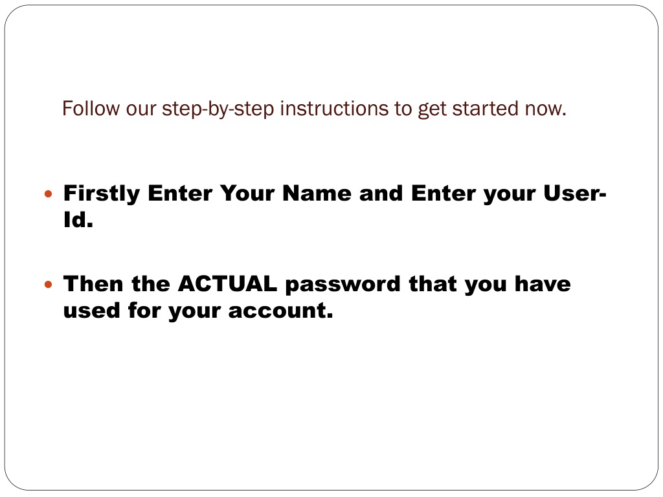Click the word "ACTUAL" in second bullet
663x497 pixels.
click(x=227, y=283)
